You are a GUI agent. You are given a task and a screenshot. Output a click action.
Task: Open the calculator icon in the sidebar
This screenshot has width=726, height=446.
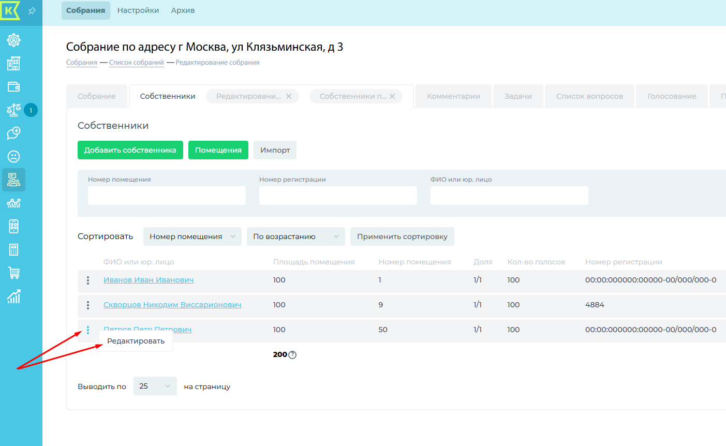pyautogui.click(x=13, y=249)
